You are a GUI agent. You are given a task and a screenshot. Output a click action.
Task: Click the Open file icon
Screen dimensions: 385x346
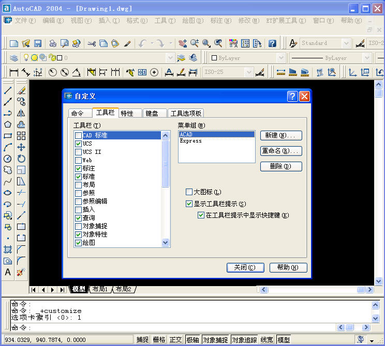pos(26,43)
